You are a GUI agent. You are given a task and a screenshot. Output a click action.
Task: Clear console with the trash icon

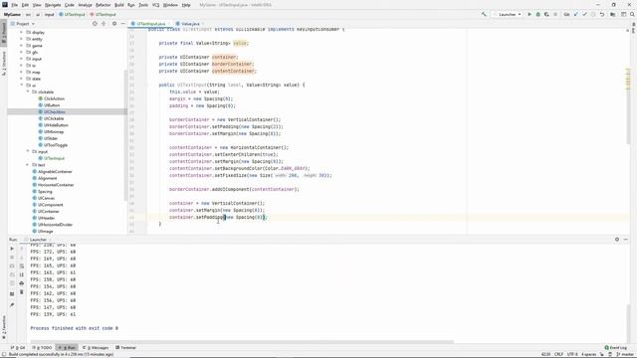pyautogui.click(x=22, y=291)
